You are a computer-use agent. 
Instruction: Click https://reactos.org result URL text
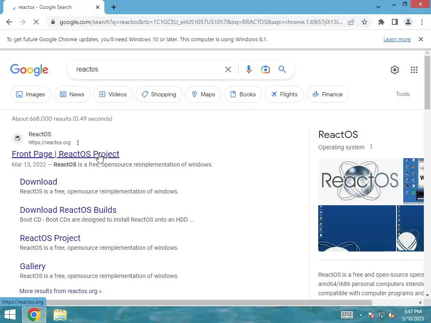(50, 143)
